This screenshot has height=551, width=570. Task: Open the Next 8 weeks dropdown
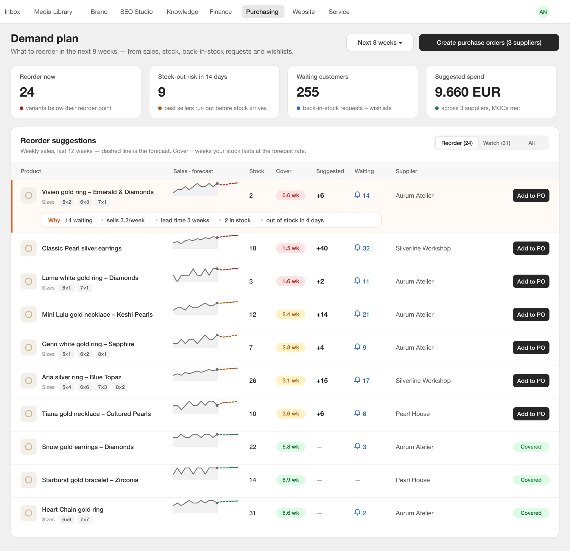[380, 43]
